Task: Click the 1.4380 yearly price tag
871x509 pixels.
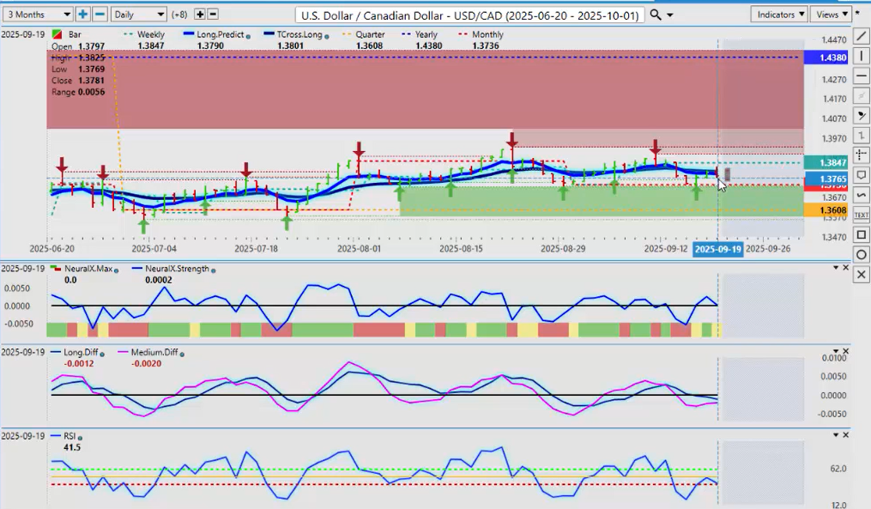Action: click(826, 58)
